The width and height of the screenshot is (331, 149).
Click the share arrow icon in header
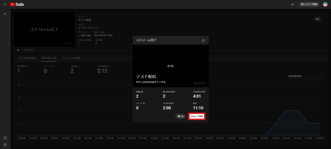(292, 5)
